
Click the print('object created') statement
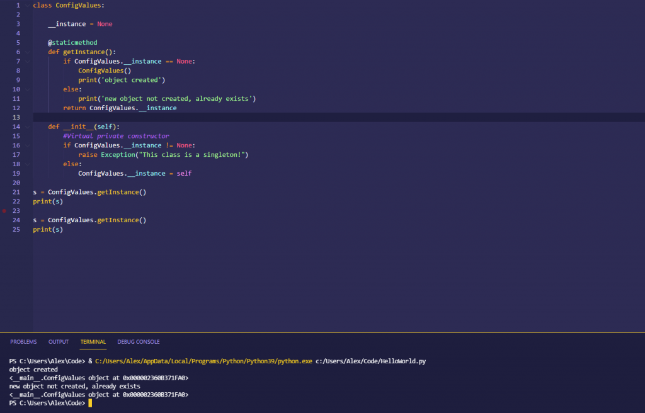[122, 80]
